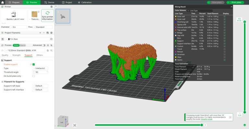
Task: Remove a filament with minus icon
Action: pos(44,33)
